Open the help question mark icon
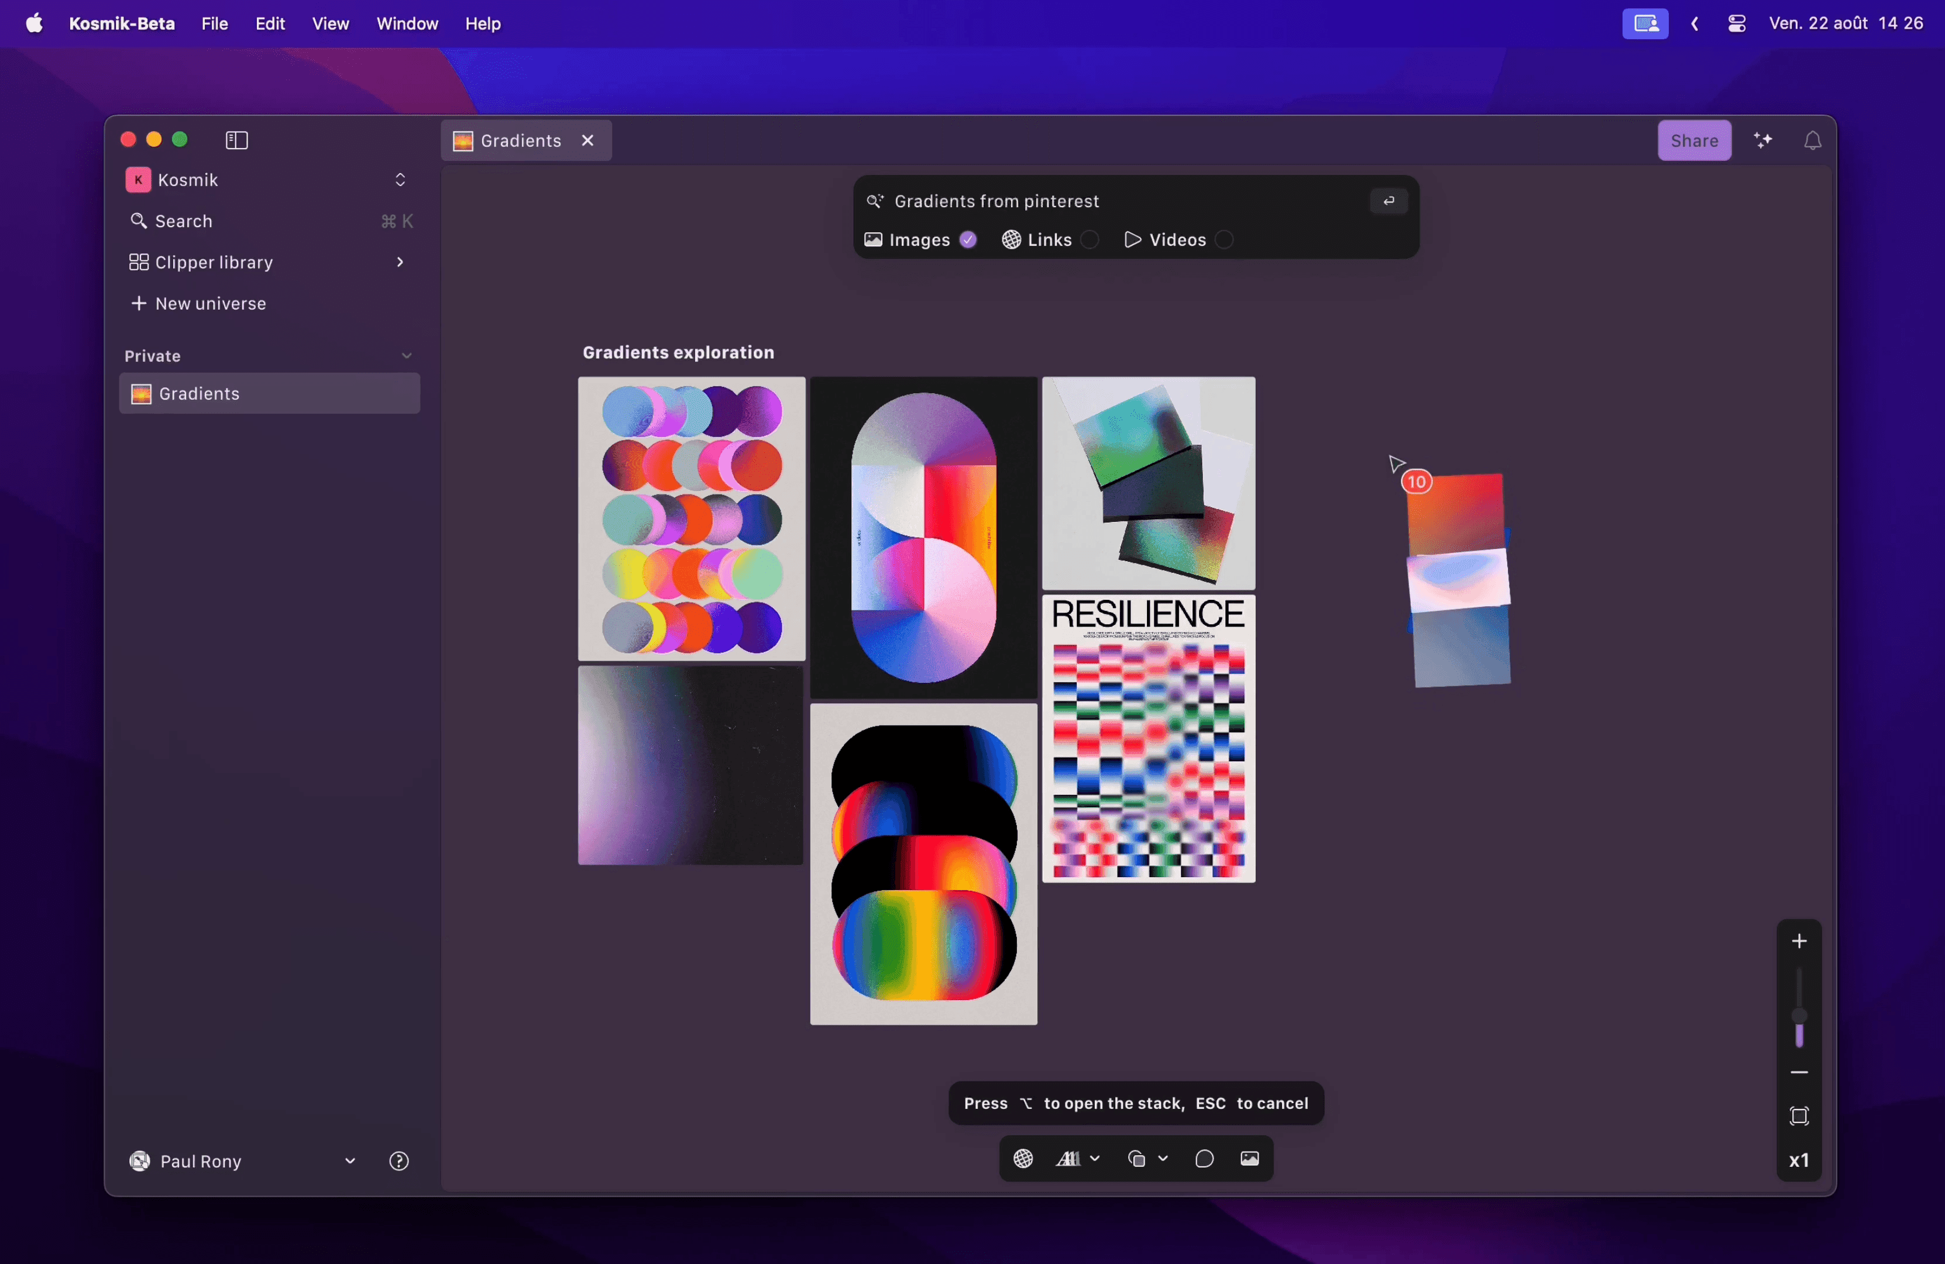 (x=399, y=1161)
